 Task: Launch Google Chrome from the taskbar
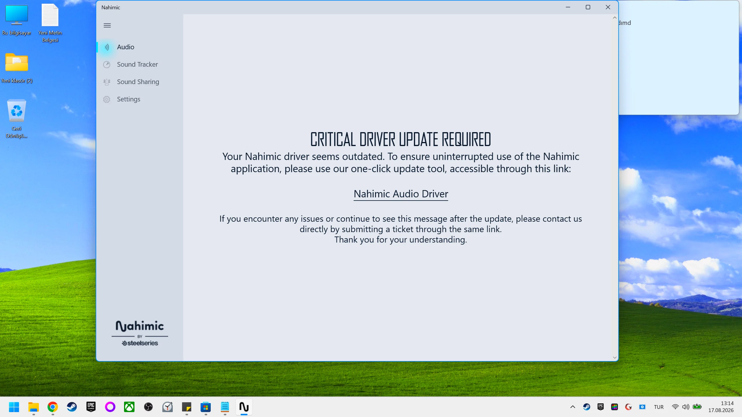point(52,407)
